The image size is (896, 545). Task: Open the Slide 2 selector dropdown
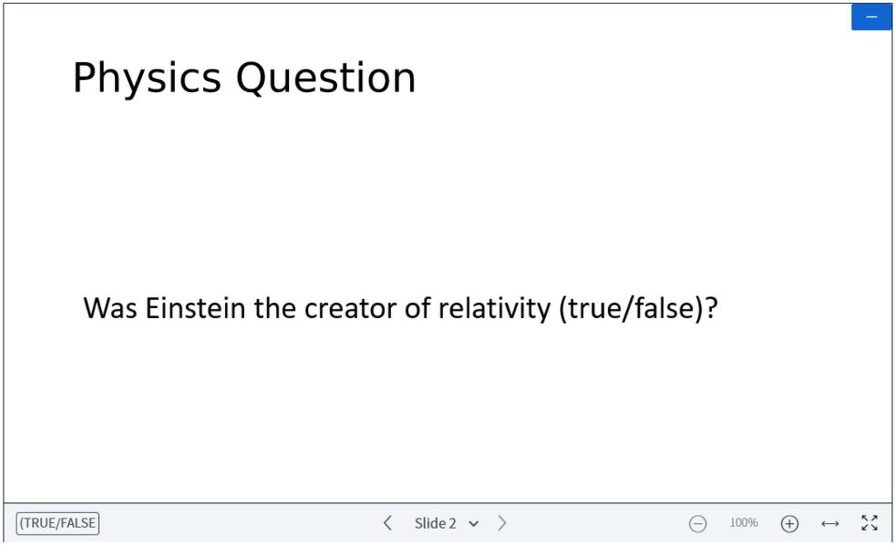(x=447, y=523)
